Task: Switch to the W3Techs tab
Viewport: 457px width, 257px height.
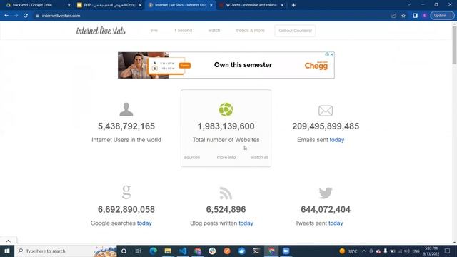Action: (x=251, y=5)
